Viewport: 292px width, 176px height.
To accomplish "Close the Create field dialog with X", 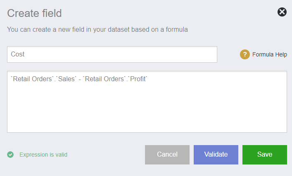I will (x=282, y=12).
